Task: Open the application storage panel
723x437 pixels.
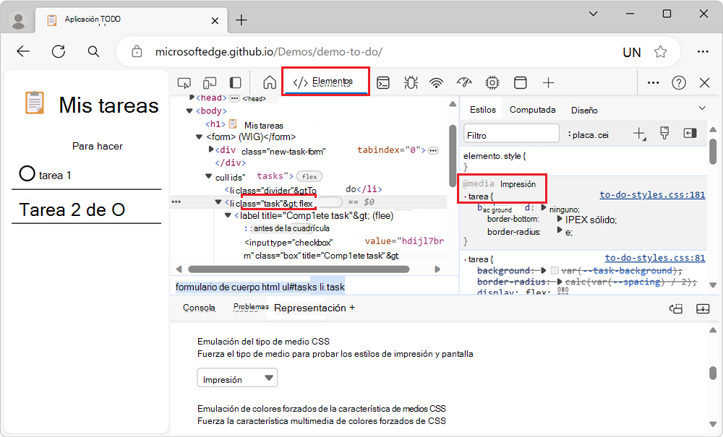Action: pos(520,82)
